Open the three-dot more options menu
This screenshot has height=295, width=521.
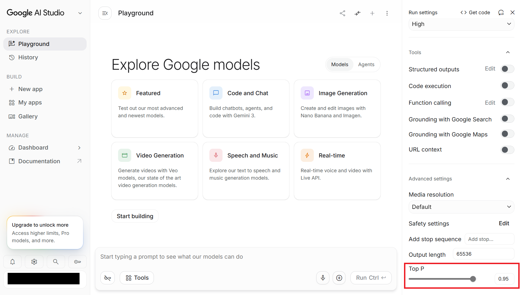pyautogui.click(x=387, y=13)
